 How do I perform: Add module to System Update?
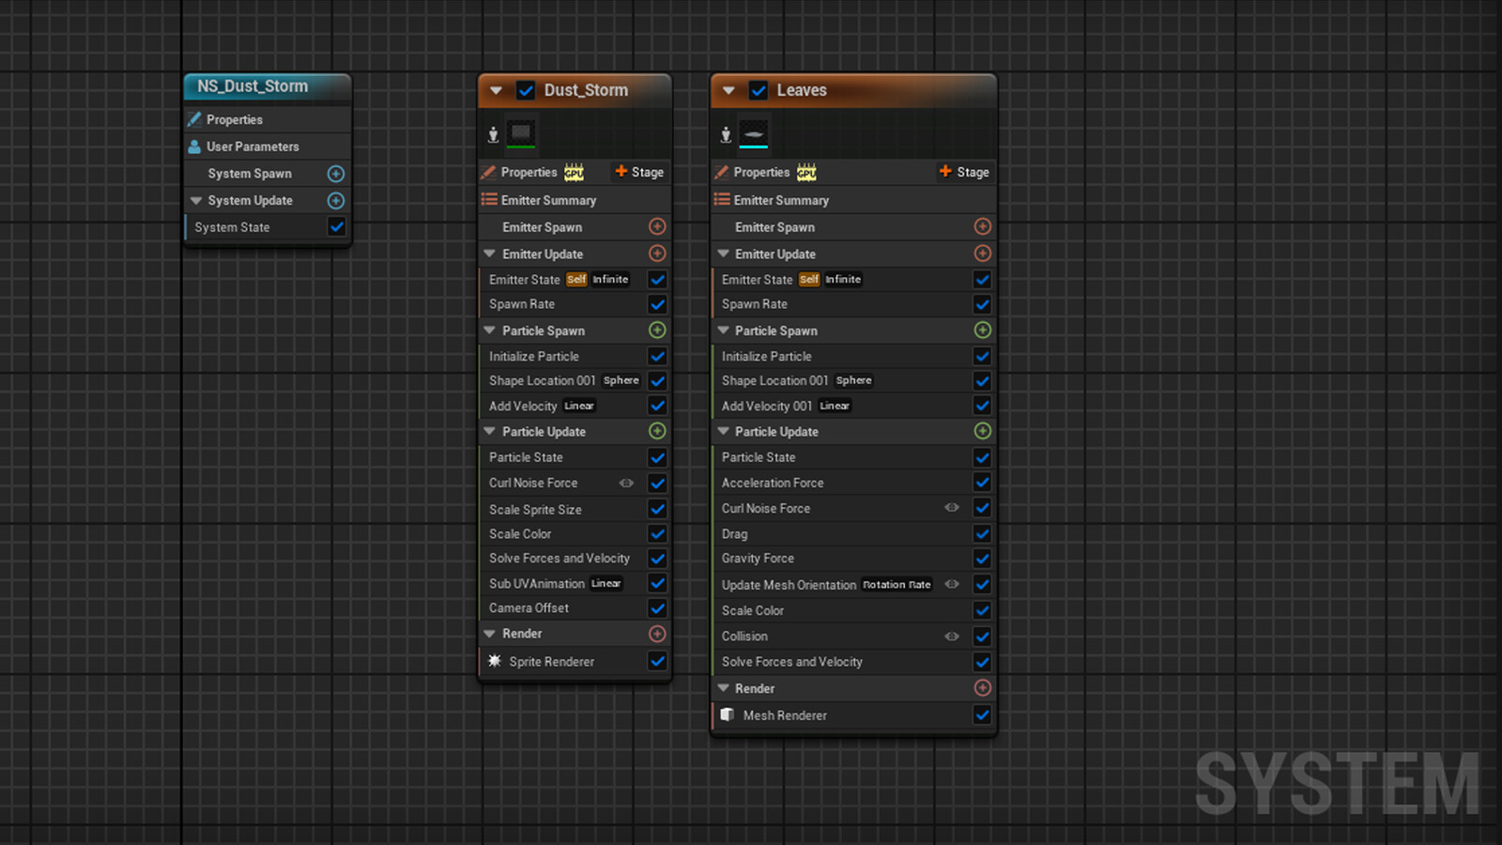335,200
